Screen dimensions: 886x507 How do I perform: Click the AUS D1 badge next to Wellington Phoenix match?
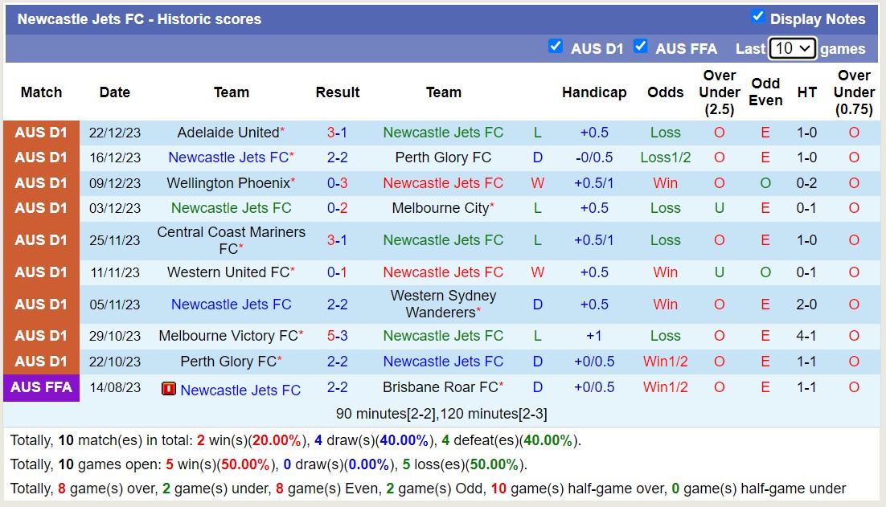[41, 182]
